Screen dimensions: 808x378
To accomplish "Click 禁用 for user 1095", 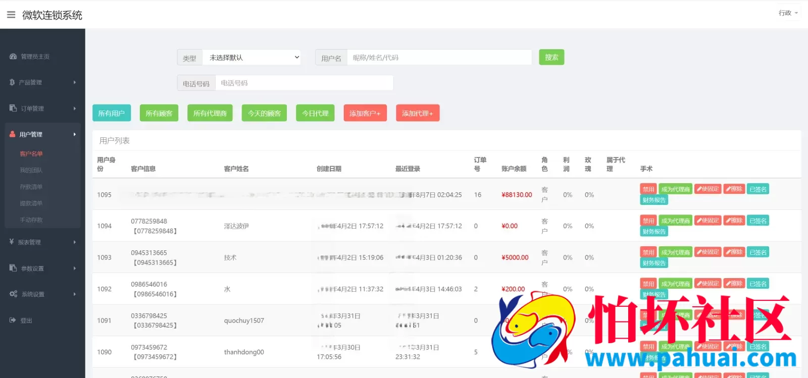I will tap(648, 189).
